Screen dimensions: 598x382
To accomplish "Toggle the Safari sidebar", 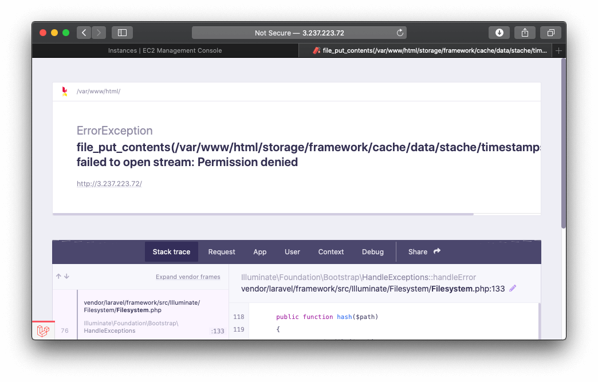I will [122, 33].
